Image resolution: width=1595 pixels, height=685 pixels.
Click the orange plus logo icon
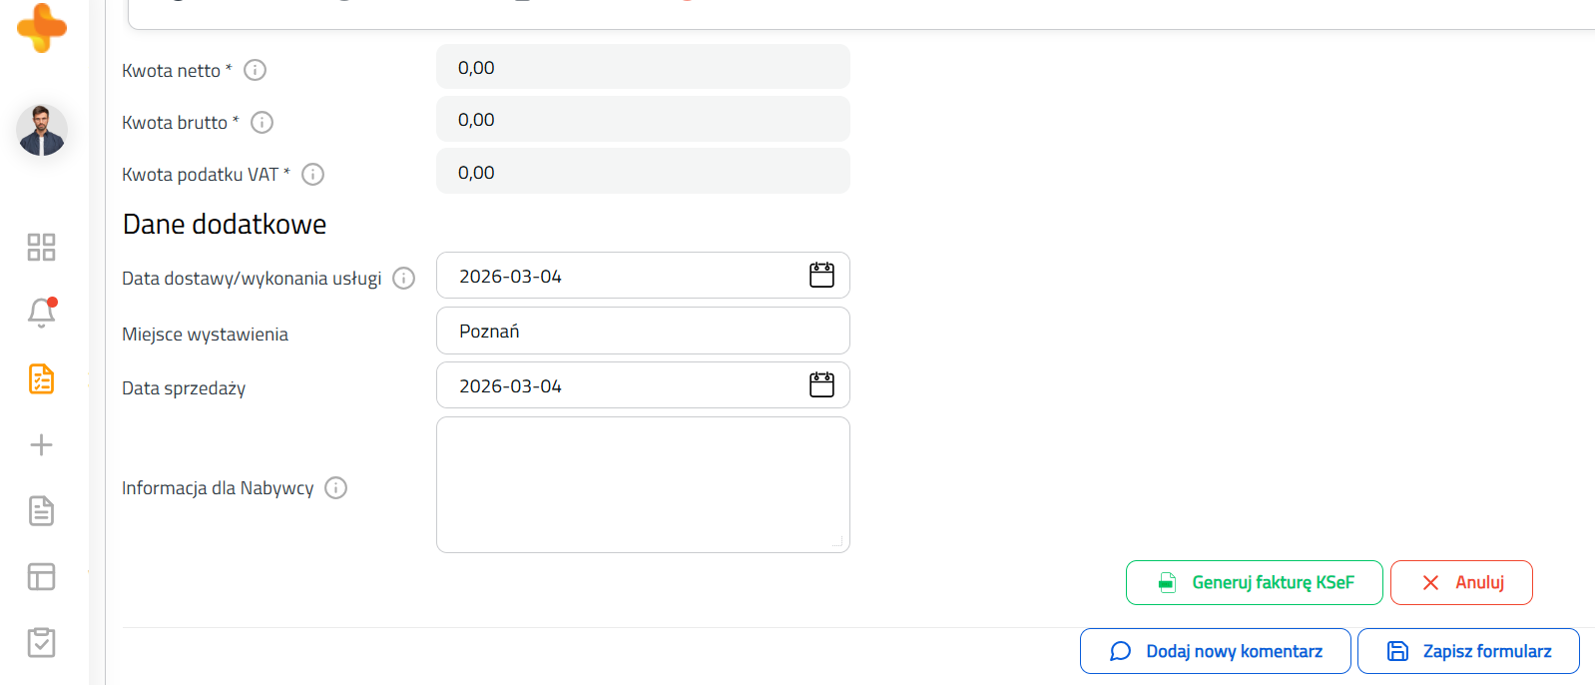[42, 27]
